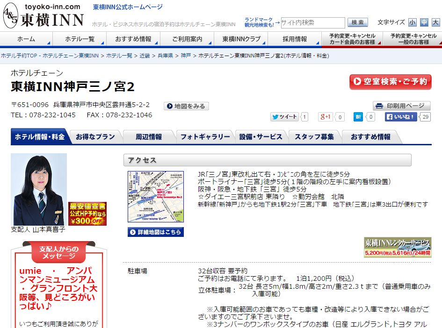The image size is (442, 328).
Task: Switch to the おすすめ情報 tab below hotel address
Action: [370, 137]
